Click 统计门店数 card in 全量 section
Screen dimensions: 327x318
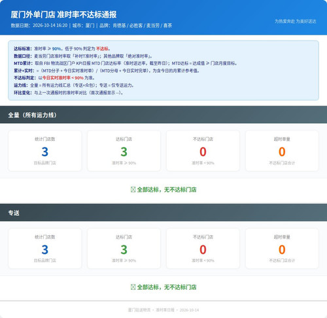44,151
